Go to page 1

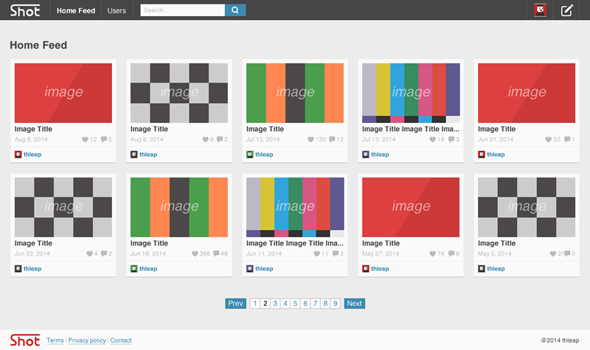pos(255,304)
